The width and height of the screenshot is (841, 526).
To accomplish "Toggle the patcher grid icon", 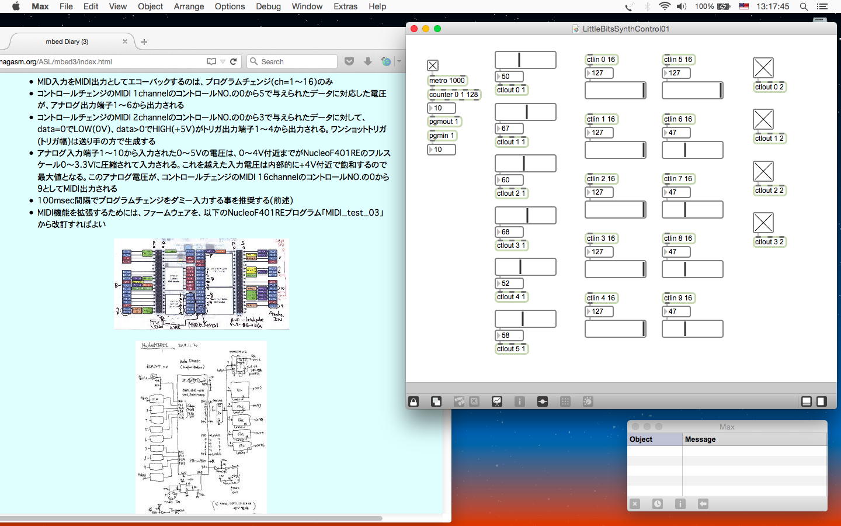I will (x=565, y=402).
